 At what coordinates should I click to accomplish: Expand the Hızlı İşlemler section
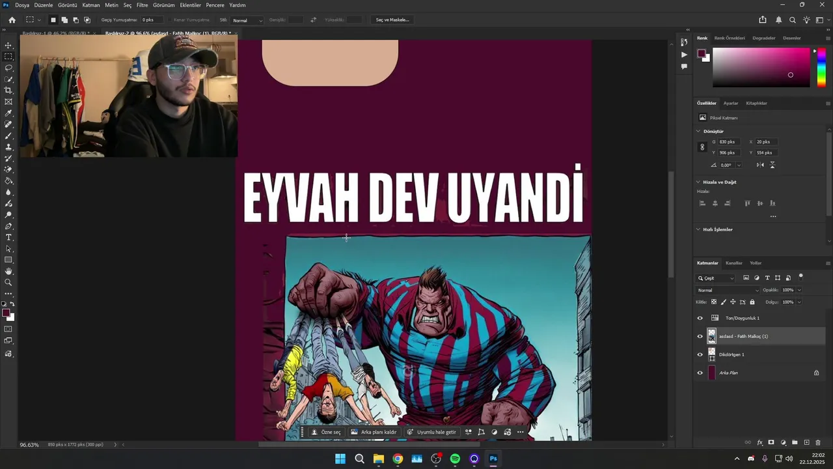point(698,229)
